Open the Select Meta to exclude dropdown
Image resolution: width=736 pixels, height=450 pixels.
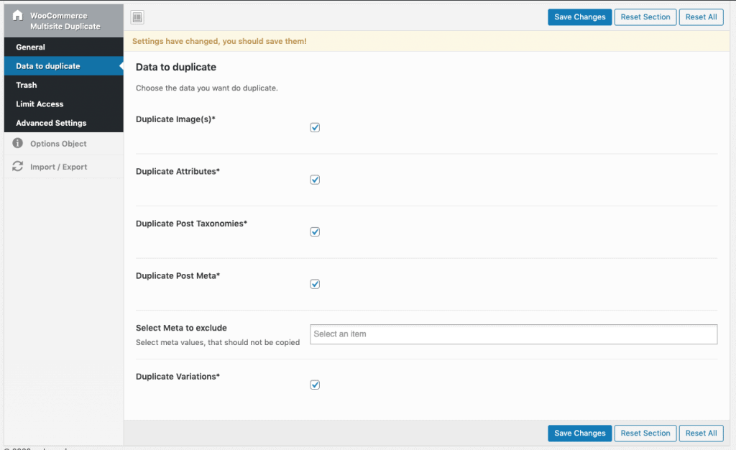(513, 334)
